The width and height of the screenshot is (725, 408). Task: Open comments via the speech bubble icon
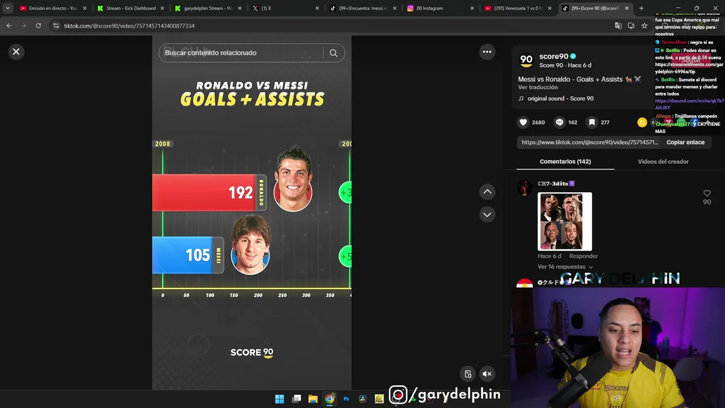[560, 122]
